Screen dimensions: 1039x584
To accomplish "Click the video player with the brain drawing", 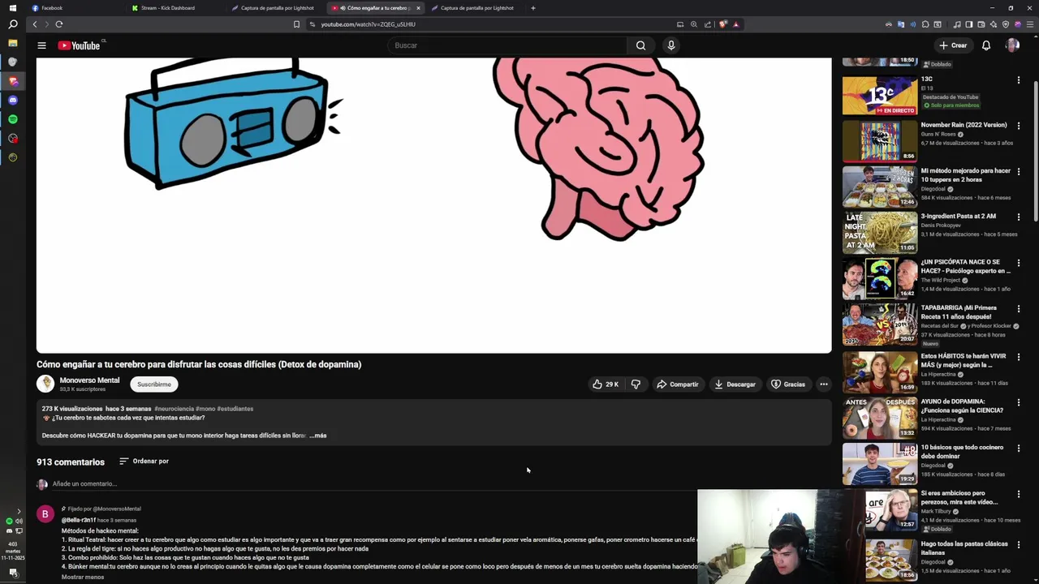I will tap(433, 204).
